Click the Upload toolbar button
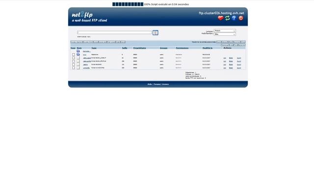314x177 pixels. (96, 42)
